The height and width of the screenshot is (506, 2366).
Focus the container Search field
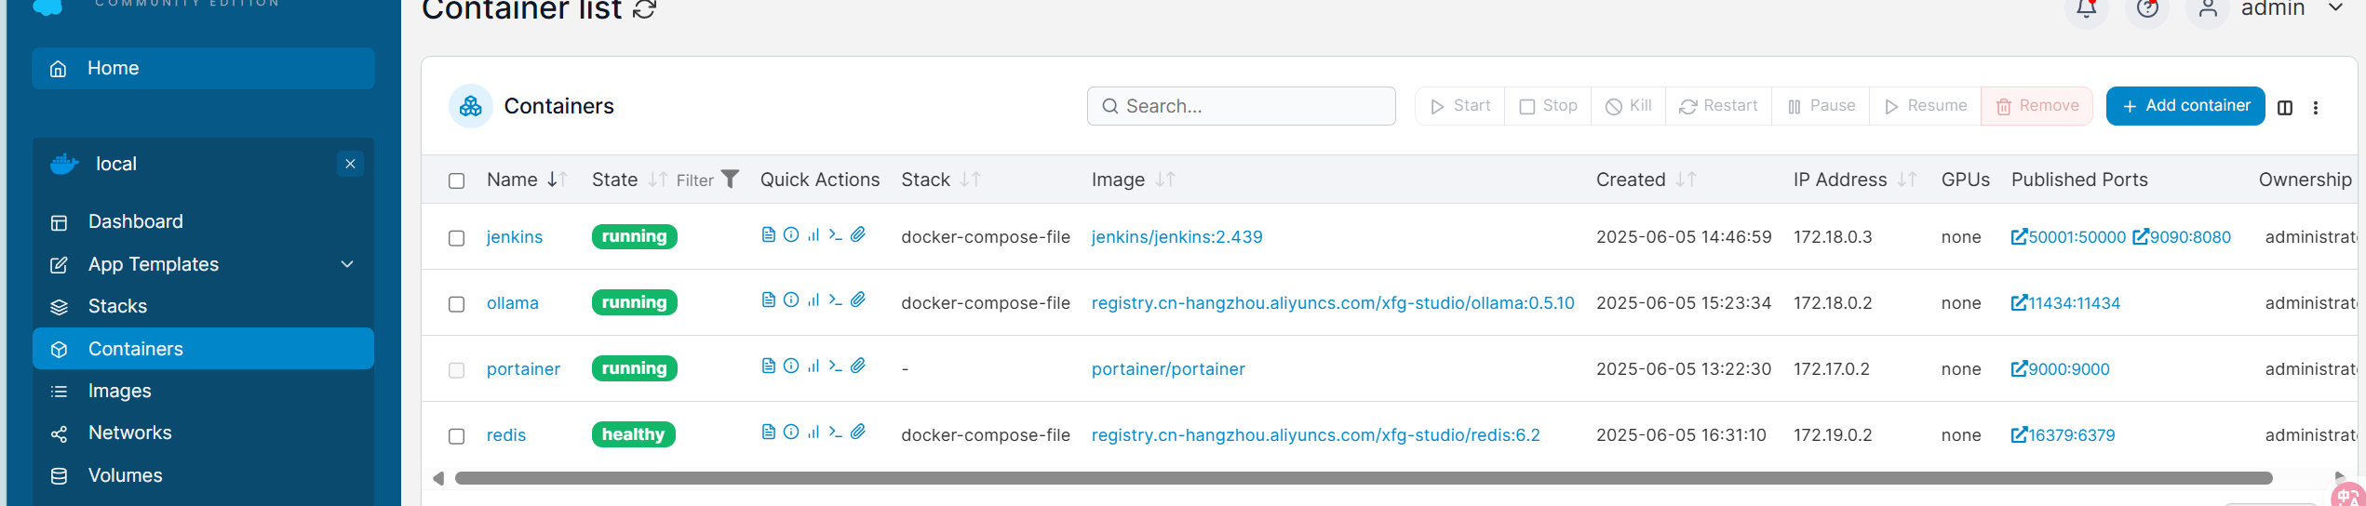[x=1242, y=106]
